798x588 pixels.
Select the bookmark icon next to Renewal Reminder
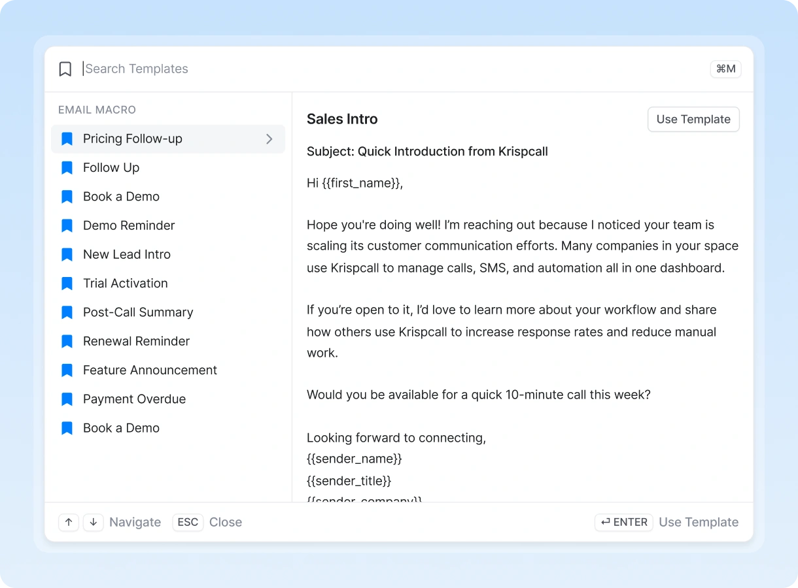click(x=67, y=341)
